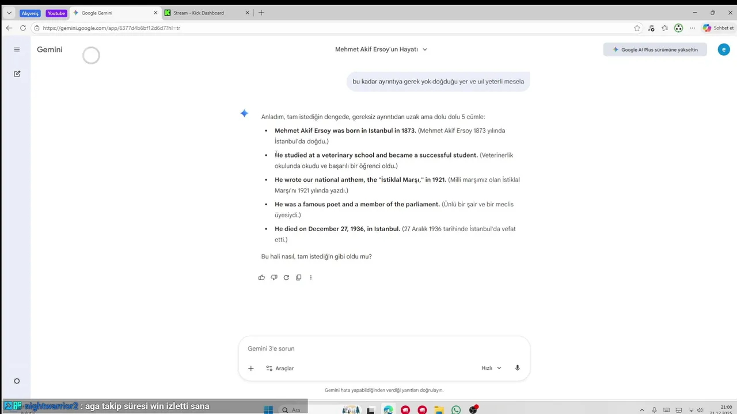This screenshot has width=737, height=414.
Task: Click 'Mehmet Akif Ersoy was born in Istanbul' sentence
Action: click(345, 131)
